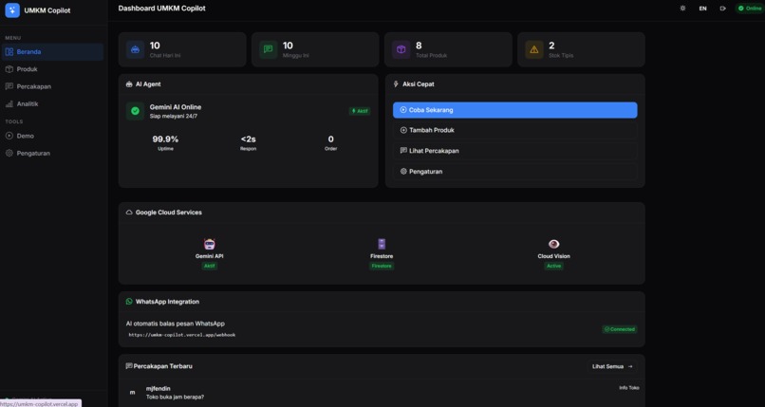The height and width of the screenshot is (407, 765).
Task: Click the Lihat Percakapan button
Action: coord(514,151)
